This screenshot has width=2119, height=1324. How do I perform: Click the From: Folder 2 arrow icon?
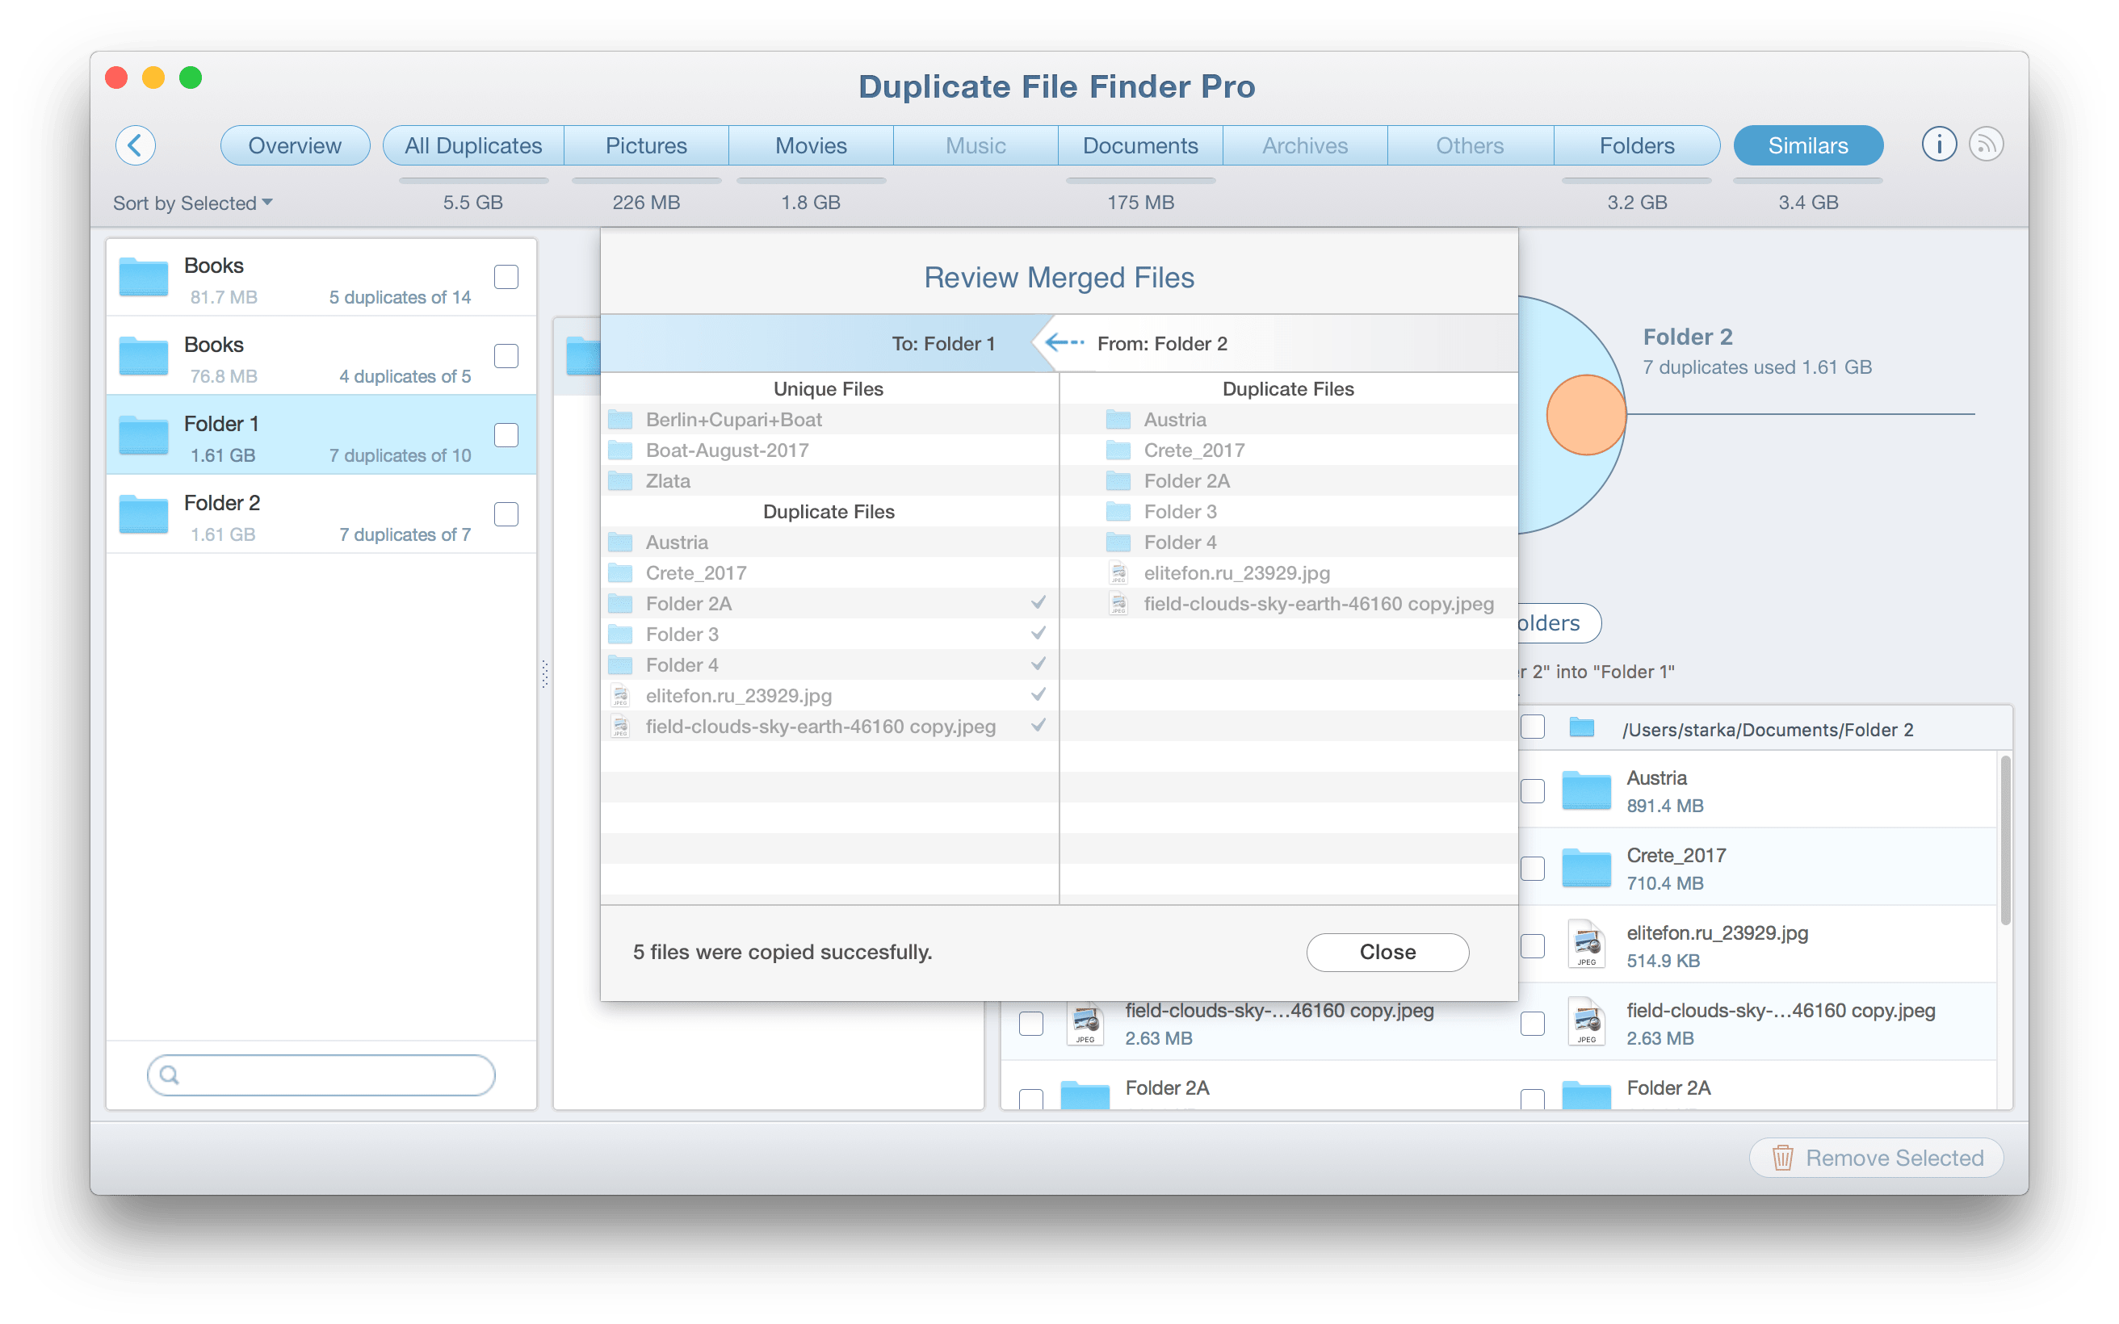point(1065,342)
